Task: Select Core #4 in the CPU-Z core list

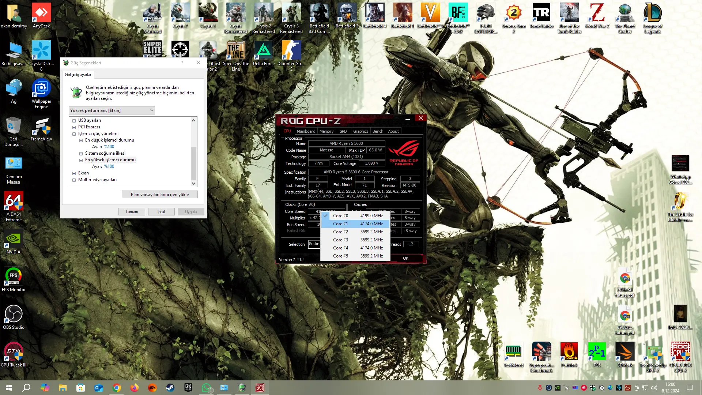Action: tap(355, 248)
